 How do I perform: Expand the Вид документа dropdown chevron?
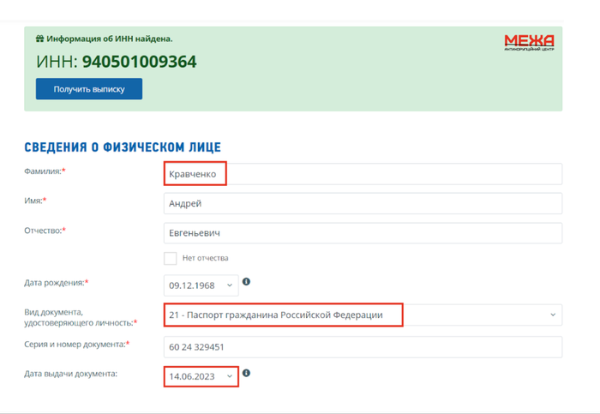coord(551,315)
